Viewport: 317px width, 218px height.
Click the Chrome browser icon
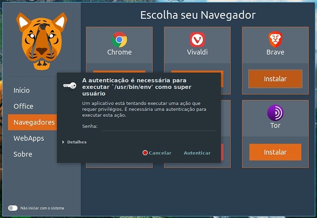coord(119,40)
